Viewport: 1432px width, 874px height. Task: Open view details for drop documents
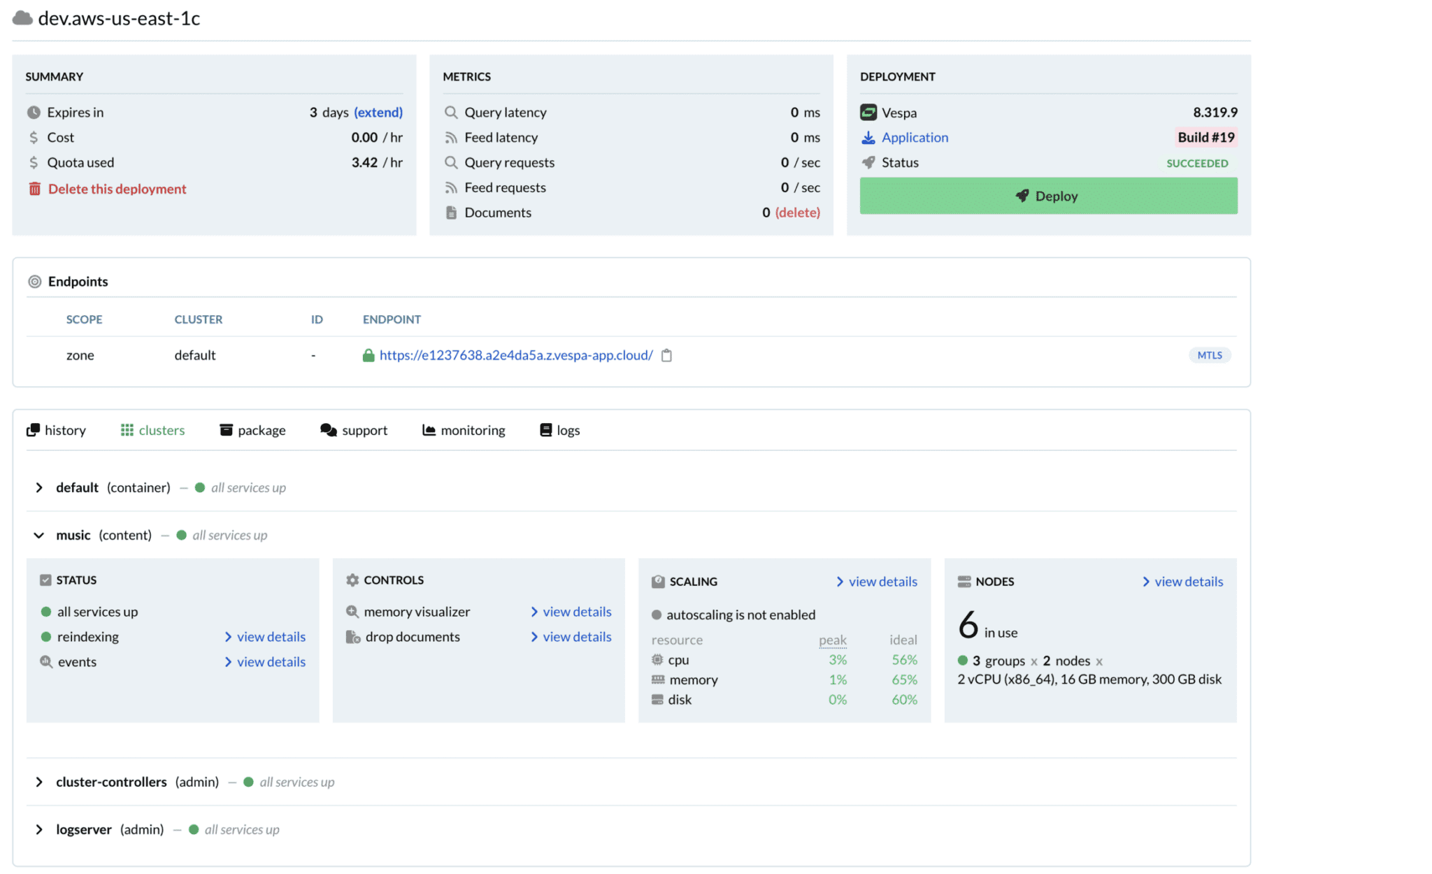pyautogui.click(x=571, y=637)
